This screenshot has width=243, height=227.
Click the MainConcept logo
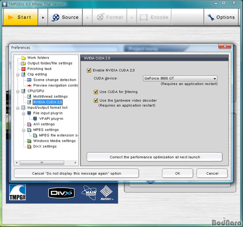click(x=89, y=193)
